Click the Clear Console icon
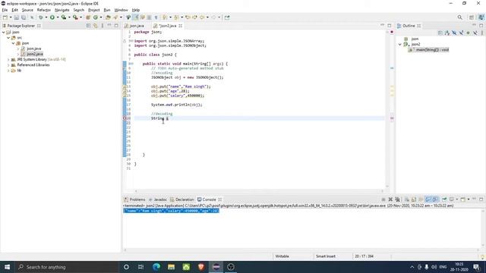This screenshot has height=273, width=486. 407,199
